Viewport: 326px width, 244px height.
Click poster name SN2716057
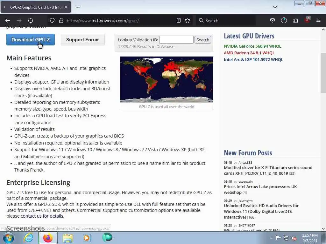pos(247,225)
